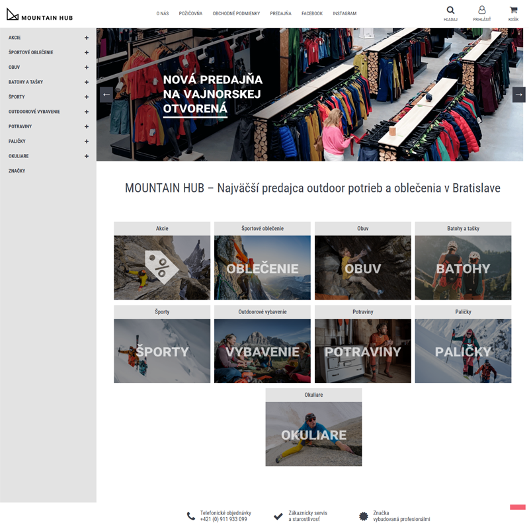The height and width of the screenshot is (529, 529).
Task: Go to previous slide with left arrow
Action: (x=106, y=95)
